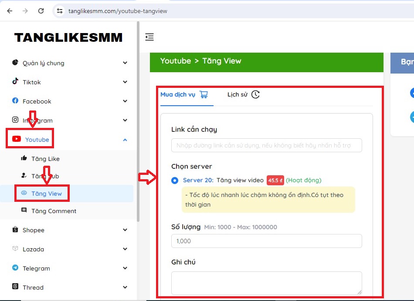The height and width of the screenshot is (301, 414).
Task: Click the shopping cart icon
Action: click(204, 94)
